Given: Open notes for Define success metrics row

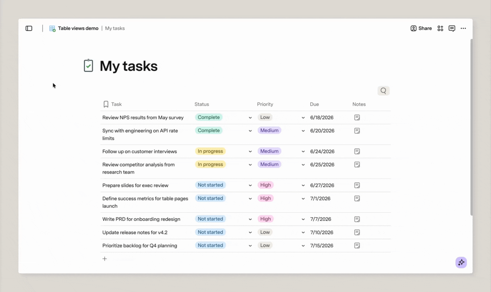Looking at the screenshot, I should tap(357, 198).
